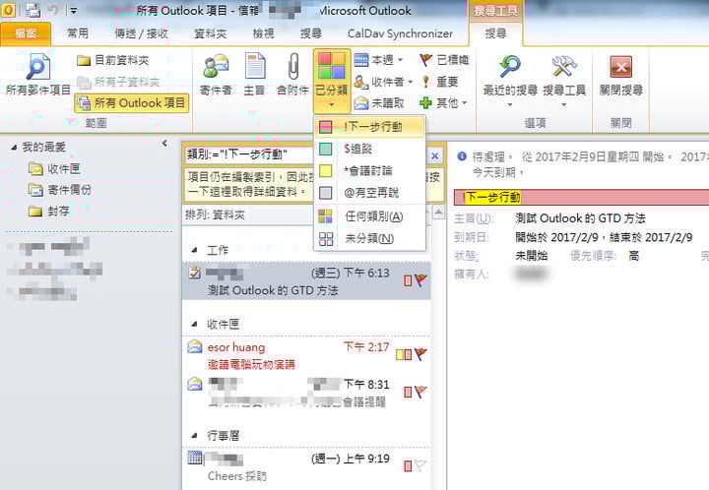Open the 檔案 (File) tab
The height and width of the screenshot is (490, 709).
(26, 33)
